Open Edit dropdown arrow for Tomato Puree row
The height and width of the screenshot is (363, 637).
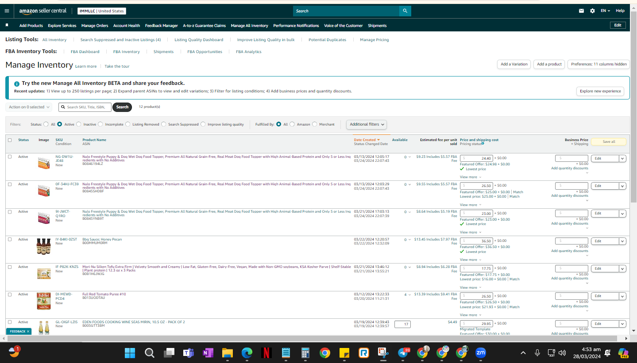(622, 296)
